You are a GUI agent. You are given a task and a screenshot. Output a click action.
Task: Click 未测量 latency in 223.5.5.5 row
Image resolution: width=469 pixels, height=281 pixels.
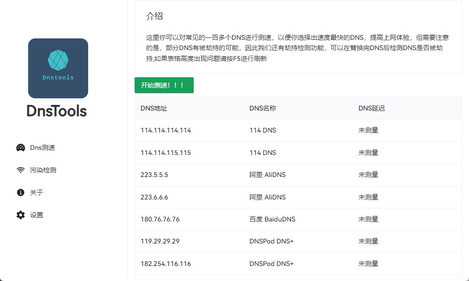tap(368, 175)
